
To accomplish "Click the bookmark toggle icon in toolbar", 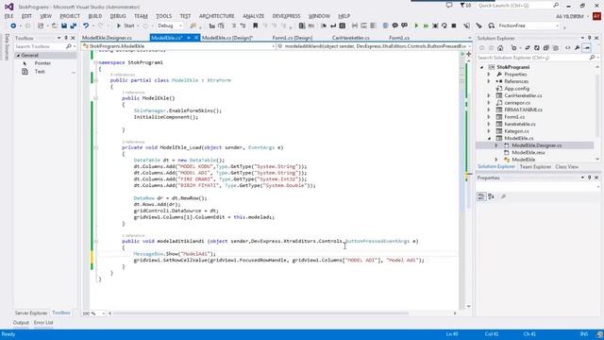I will click(x=255, y=25).
